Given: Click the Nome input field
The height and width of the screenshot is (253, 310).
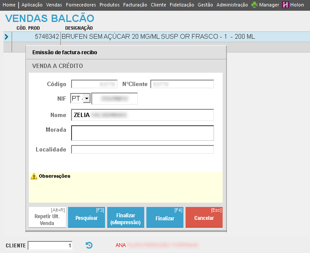Looking at the screenshot, I should [x=143, y=115].
